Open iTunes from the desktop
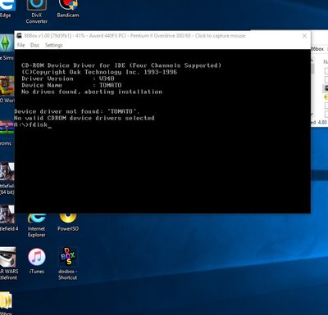 pos(37,261)
